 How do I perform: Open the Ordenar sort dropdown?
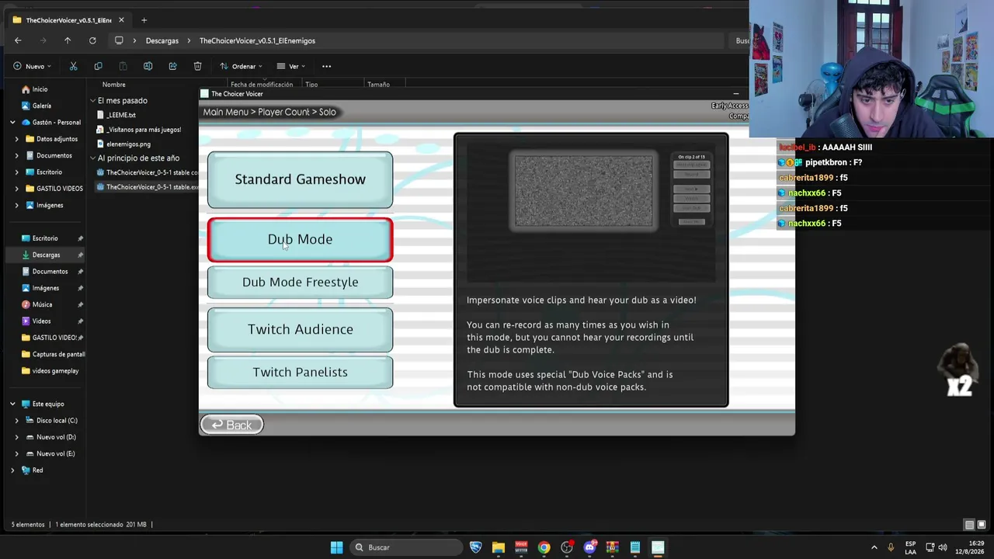[x=241, y=66]
